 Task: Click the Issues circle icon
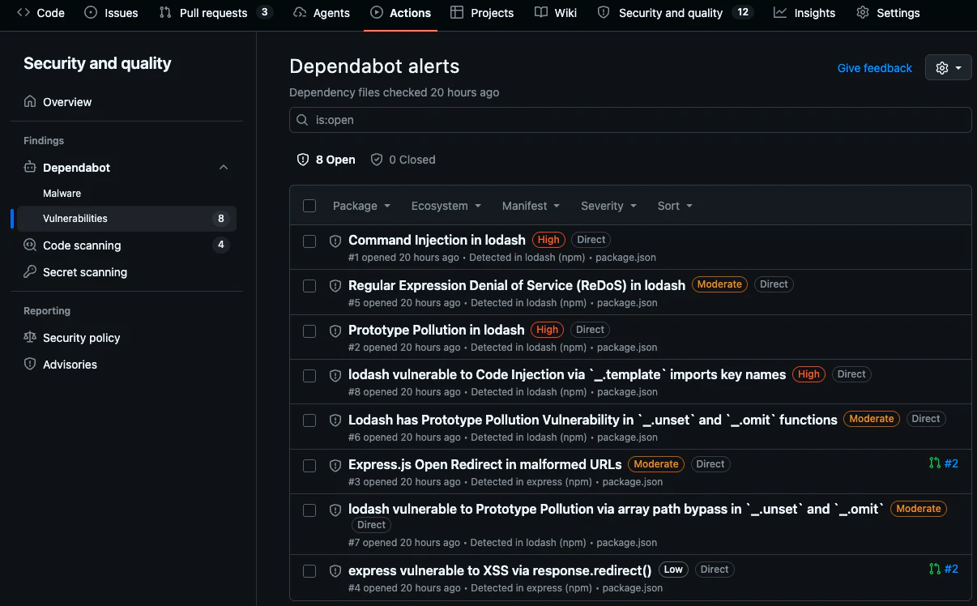(91, 13)
